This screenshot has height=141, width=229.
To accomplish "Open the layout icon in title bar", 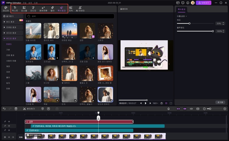I will 178,3.
